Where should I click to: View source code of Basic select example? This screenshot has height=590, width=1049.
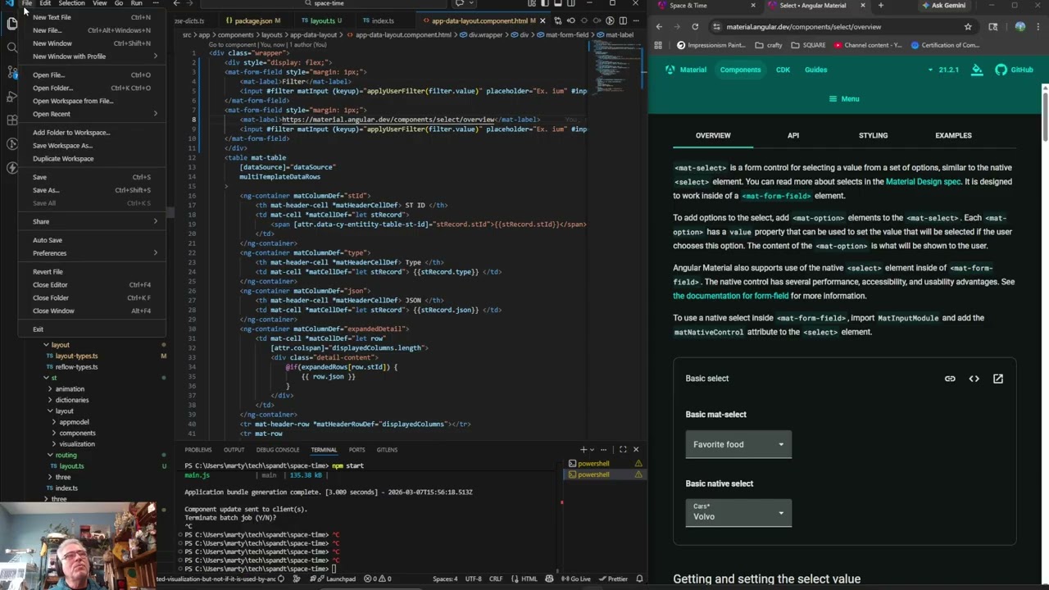coord(974,379)
